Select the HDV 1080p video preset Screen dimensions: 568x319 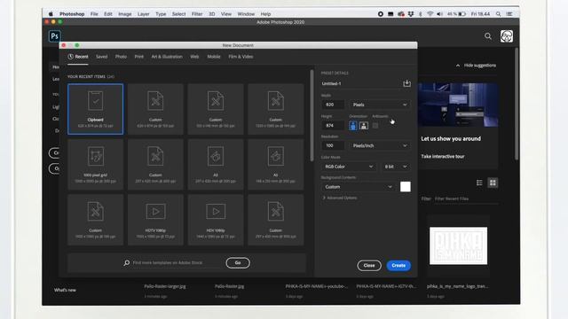pos(216,220)
